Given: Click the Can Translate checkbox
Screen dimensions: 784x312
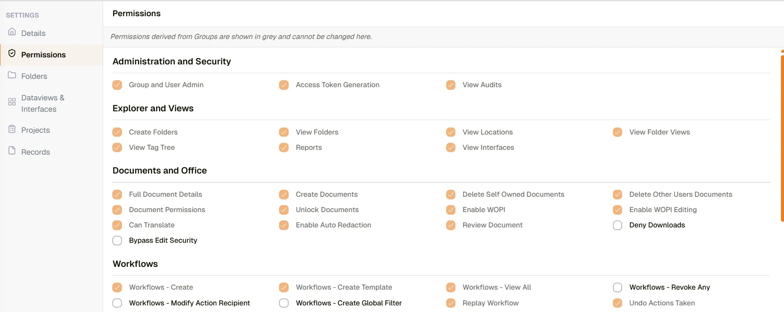Looking at the screenshot, I should click(x=117, y=225).
